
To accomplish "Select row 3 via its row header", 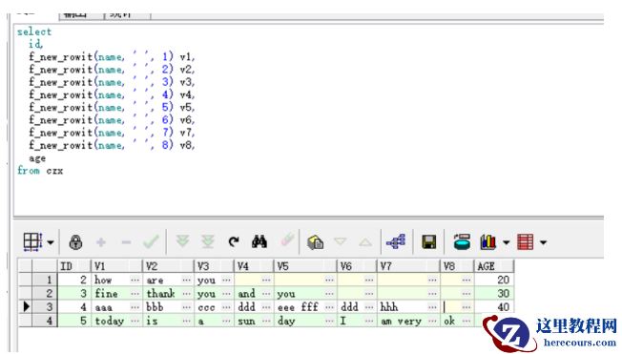I will (44, 307).
